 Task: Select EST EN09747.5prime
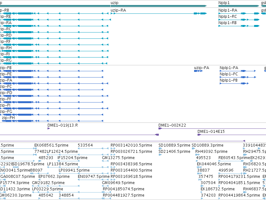tap(94, 177)
